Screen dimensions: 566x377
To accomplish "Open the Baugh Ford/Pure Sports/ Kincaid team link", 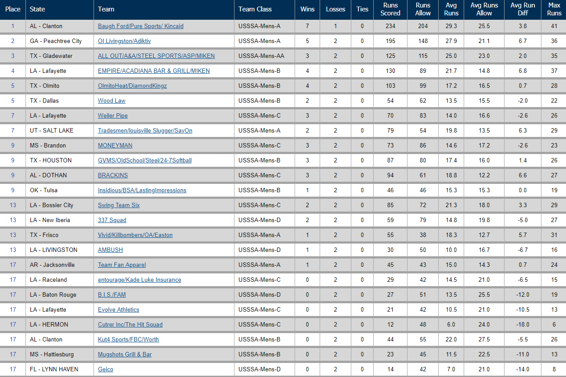I will click(141, 26).
